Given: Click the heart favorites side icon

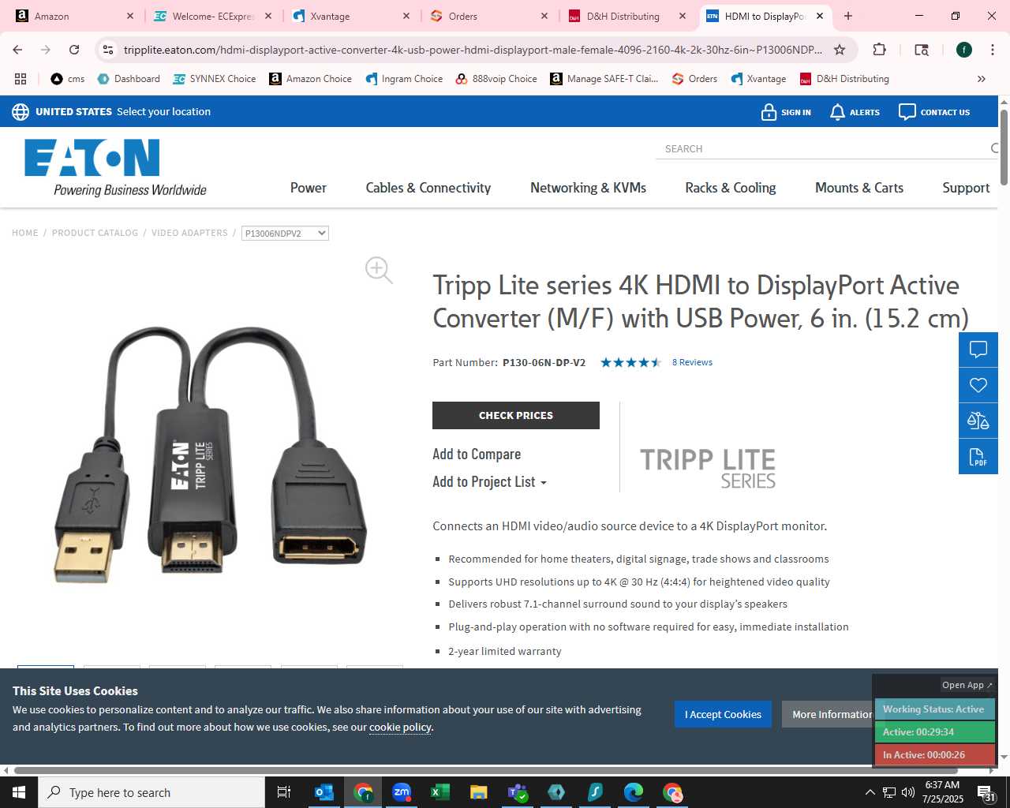Looking at the screenshot, I should (x=978, y=385).
